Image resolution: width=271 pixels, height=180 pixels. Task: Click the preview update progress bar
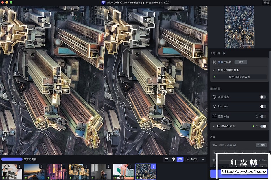(12, 159)
